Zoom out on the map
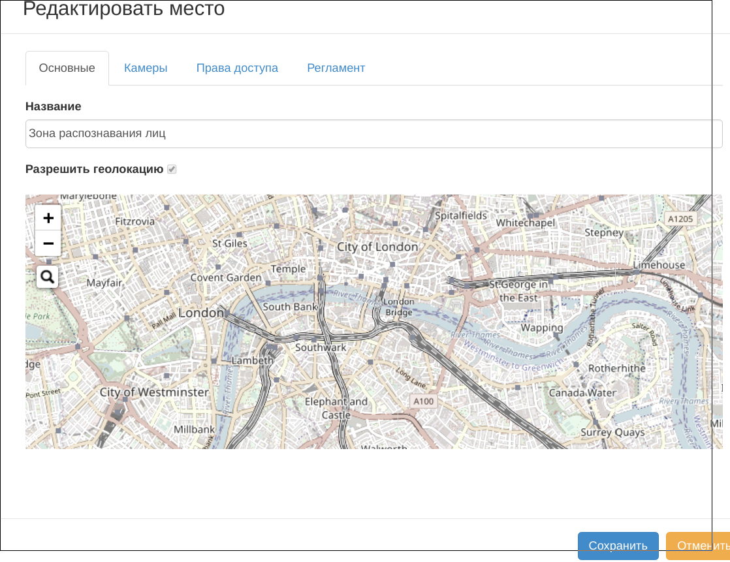 click(48, 243)
